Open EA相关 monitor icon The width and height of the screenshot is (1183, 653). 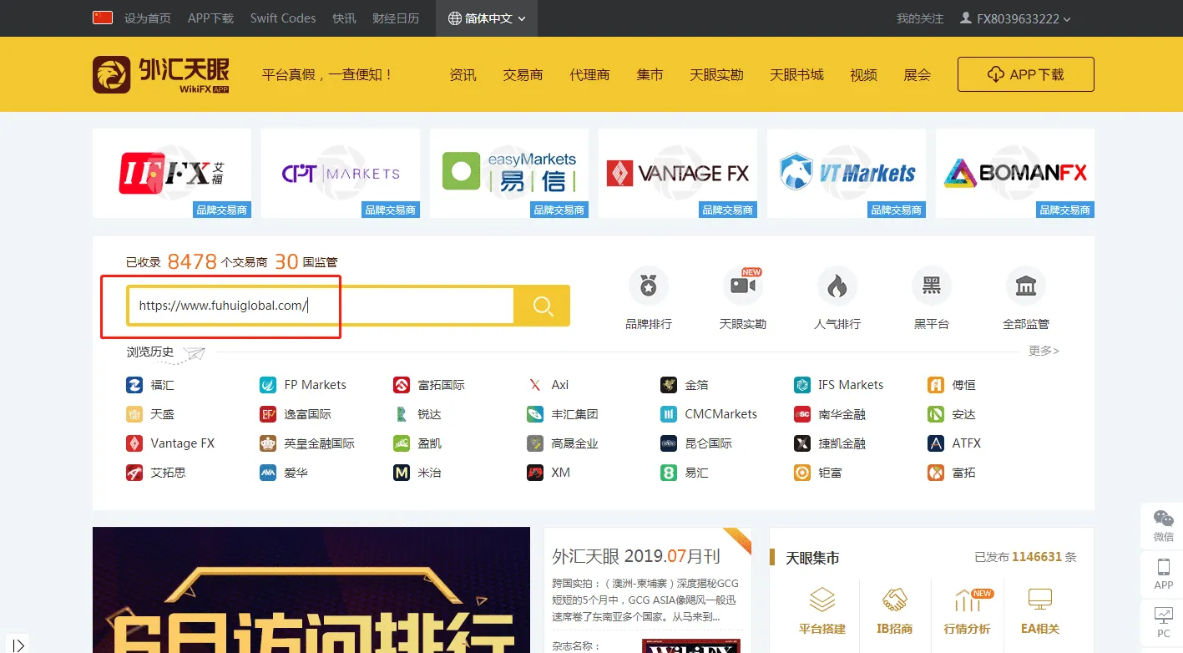pyautogui.click(x=1040, y=600)
